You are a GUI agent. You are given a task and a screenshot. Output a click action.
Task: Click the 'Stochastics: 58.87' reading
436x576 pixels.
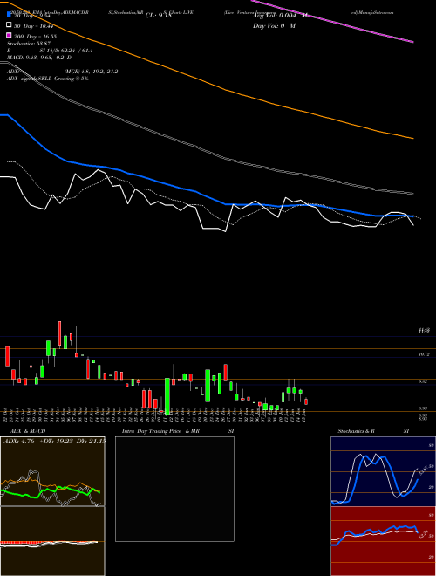tap(29, 44)
